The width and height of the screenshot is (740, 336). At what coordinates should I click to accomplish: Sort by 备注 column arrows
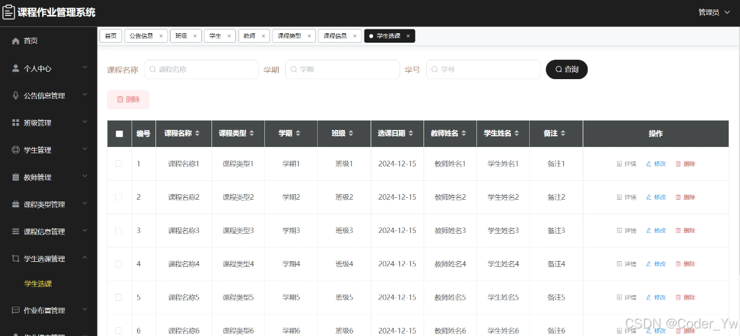[564, 134]
